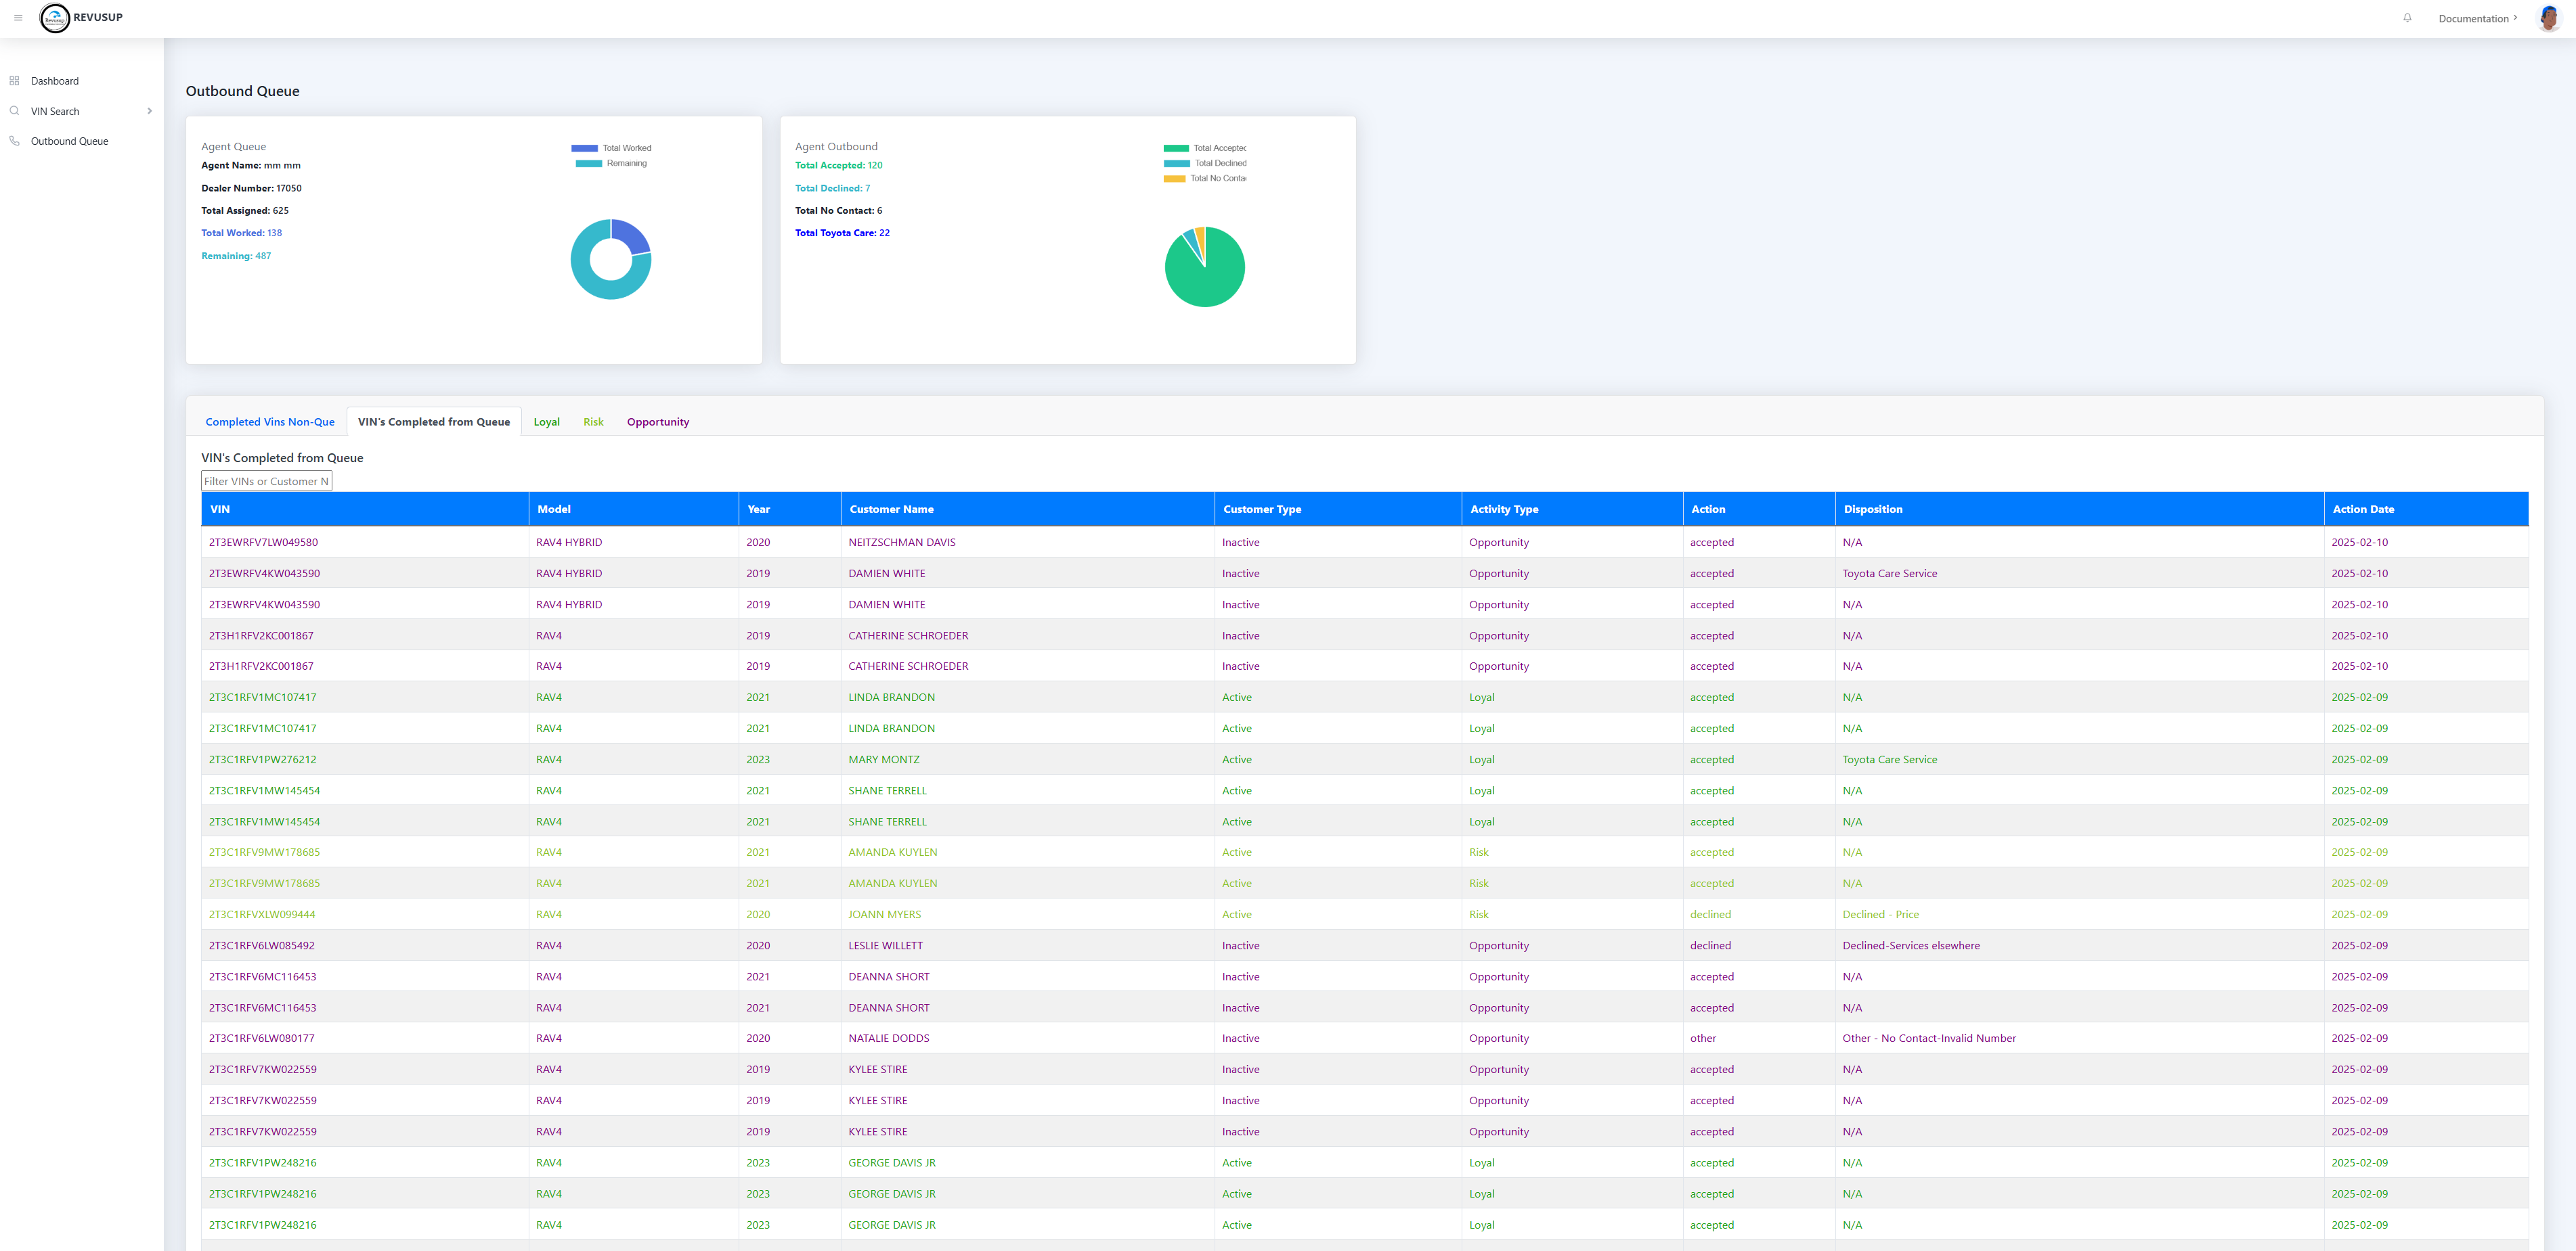Click the VIN Search magnifier icon

(14, 111)
